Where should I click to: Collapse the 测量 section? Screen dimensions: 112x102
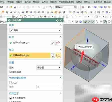60,62
